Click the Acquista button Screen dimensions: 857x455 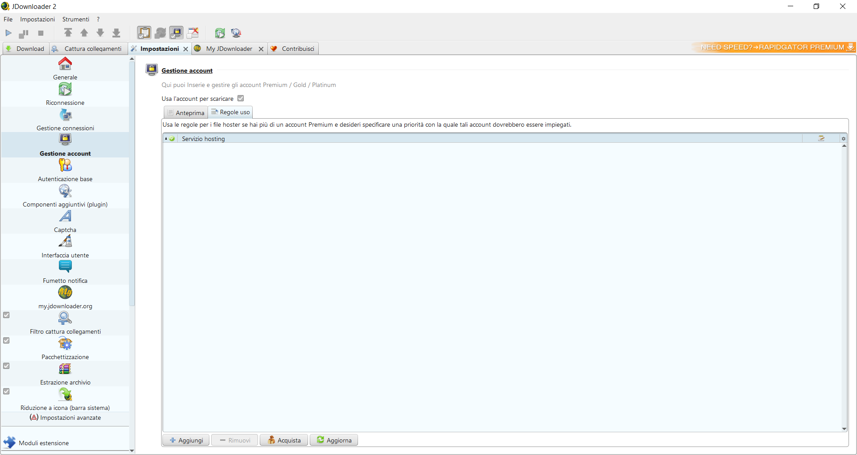284,440
